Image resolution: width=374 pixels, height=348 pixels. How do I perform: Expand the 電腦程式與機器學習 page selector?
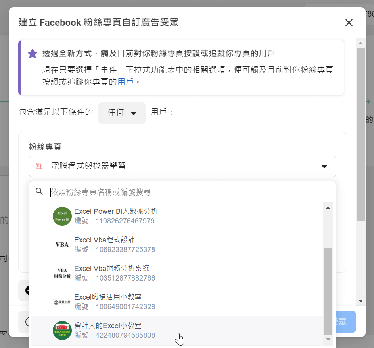[182, 166]
